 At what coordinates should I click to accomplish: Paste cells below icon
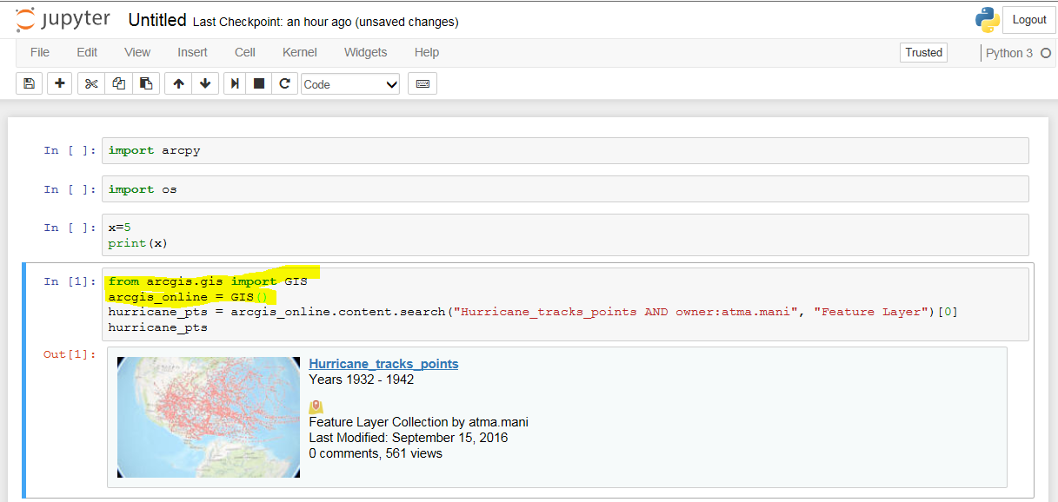[146, 83]
